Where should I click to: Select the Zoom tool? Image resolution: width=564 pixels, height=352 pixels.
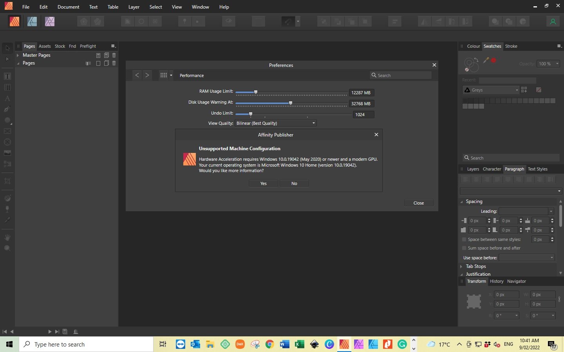(7, 248)
